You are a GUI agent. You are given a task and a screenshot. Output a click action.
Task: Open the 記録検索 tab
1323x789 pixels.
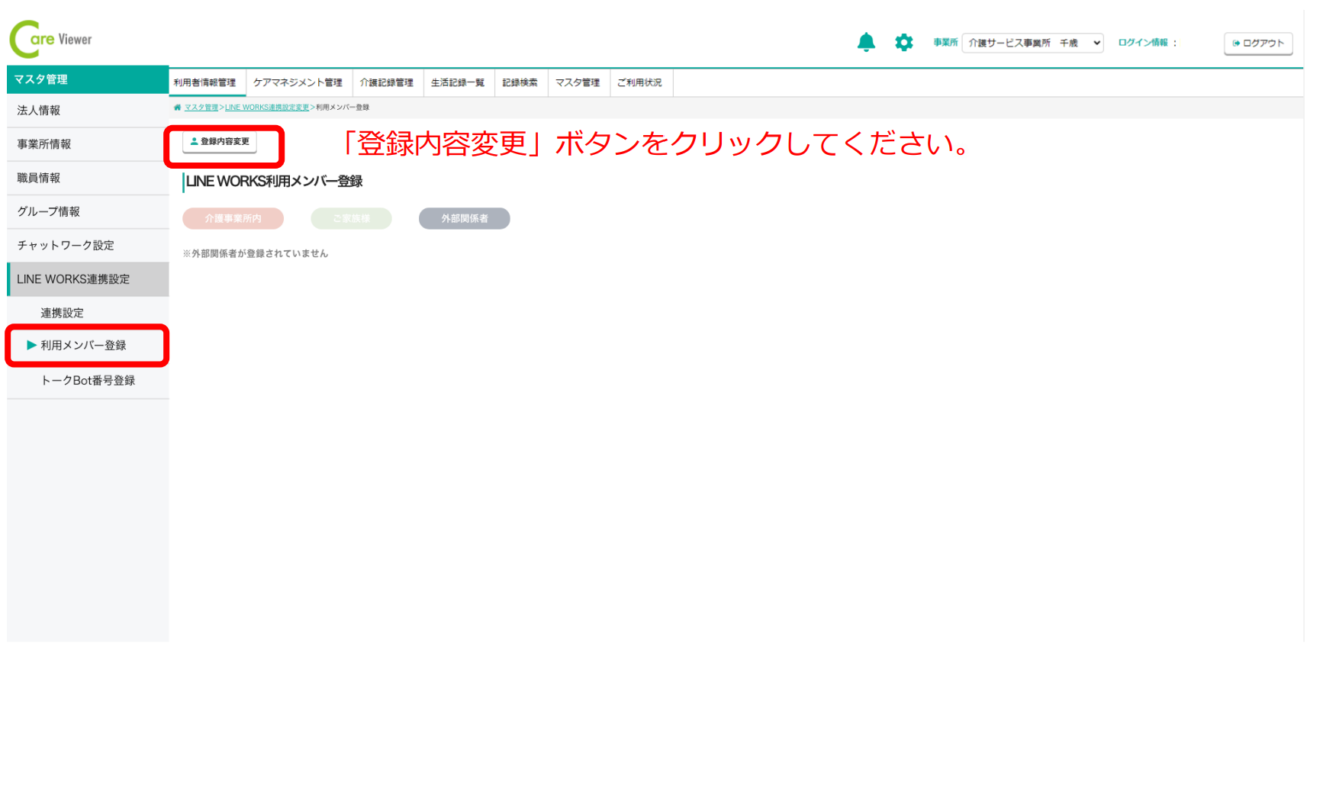[x=521, y=82]
